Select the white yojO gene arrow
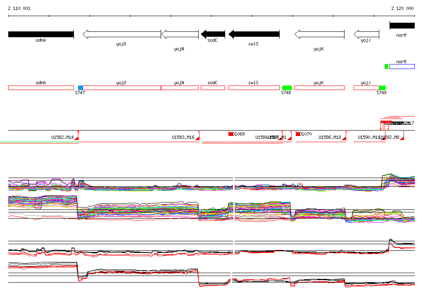 point(122,34)
